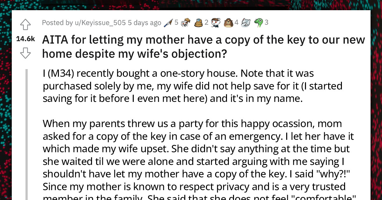The image size is (382, 200).
Task: Click the diamond poop award icon
Action: point(198,22)
